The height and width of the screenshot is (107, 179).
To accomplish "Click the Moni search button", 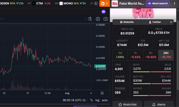I will click(158, 3).
